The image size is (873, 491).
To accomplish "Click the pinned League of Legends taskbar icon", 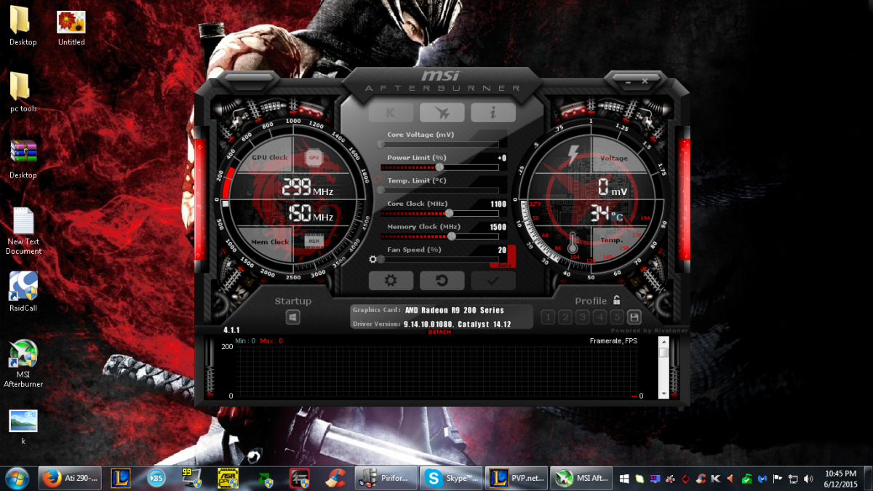I will pos(121,478).
